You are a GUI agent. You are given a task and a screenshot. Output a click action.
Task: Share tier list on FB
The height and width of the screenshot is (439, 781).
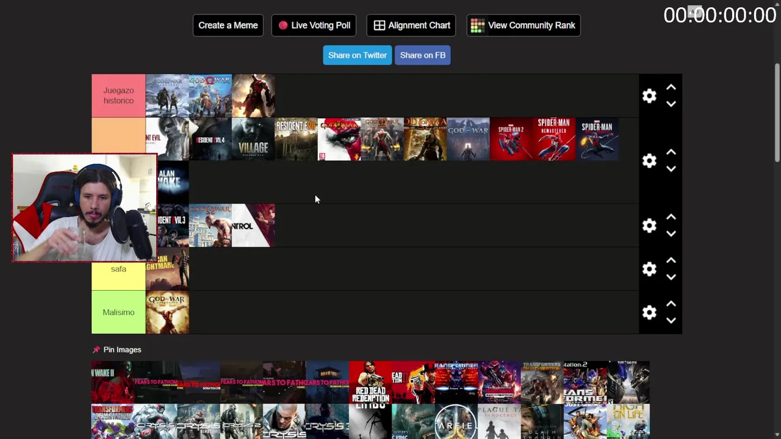point(423,55)
